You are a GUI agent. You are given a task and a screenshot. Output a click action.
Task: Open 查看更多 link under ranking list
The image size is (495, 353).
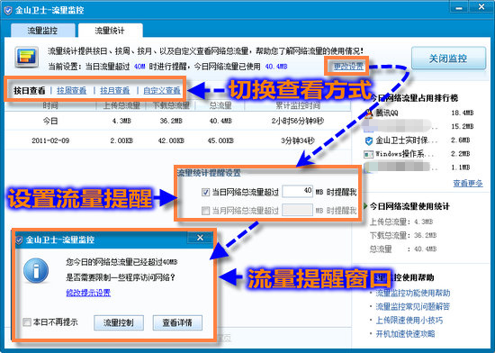coord(468,184)
